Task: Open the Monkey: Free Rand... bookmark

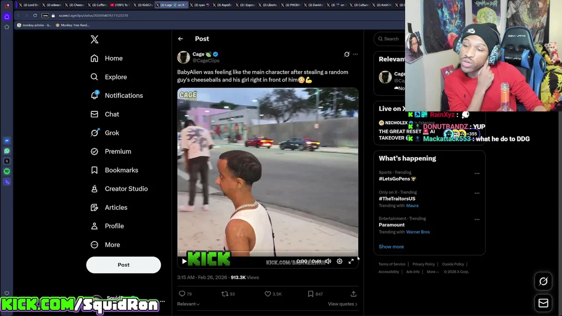Action: click(x=72, y=25)
